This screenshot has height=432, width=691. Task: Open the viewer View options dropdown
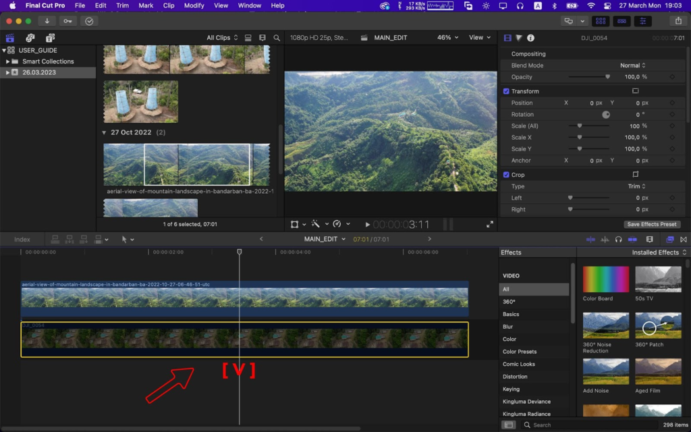click(480, 38)
